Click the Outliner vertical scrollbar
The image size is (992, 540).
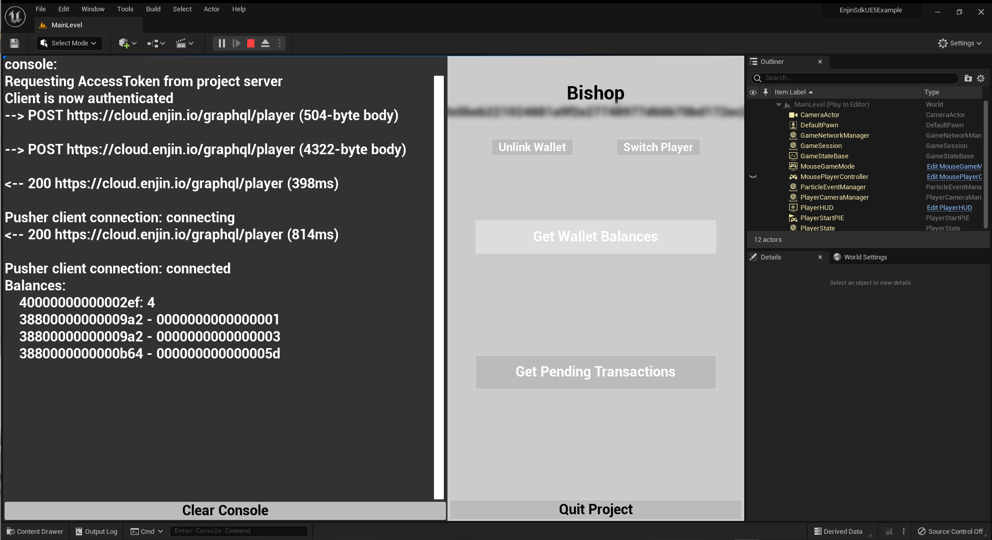(986, 164)
